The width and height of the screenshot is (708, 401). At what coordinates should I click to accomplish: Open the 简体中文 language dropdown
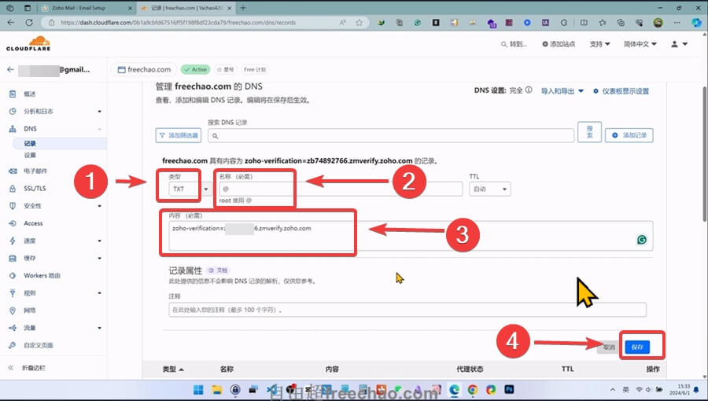640,44
